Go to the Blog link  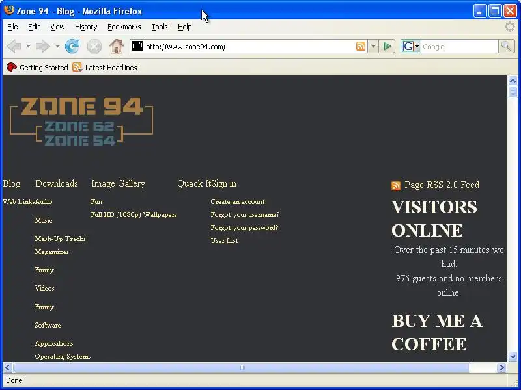pos(12,183)
